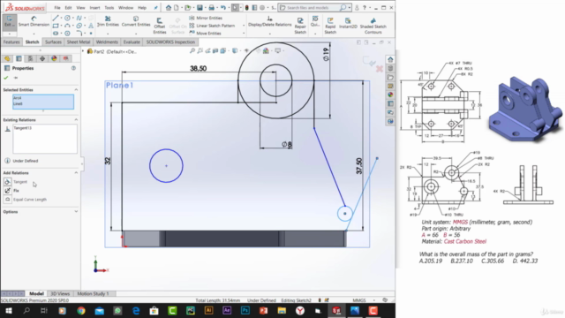The width and height of the screenshot is (565, 318).
Task: Click the Repair Sketch tool
Action: tap(300, 26)
